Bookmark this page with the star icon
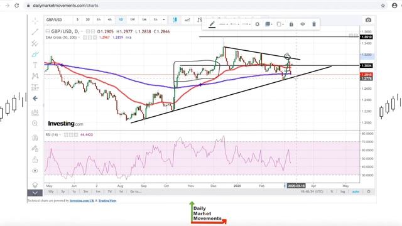Screen dimensions: 402x226 tap(383, 6)
